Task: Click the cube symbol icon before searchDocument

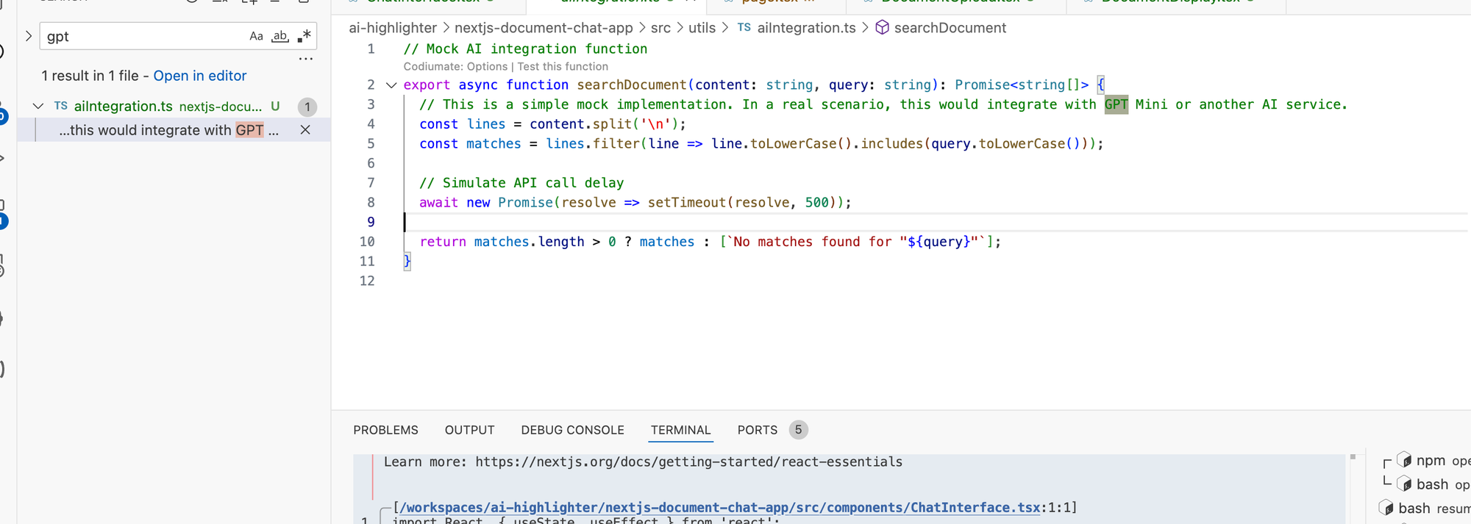Action: [x=882, y=28]
